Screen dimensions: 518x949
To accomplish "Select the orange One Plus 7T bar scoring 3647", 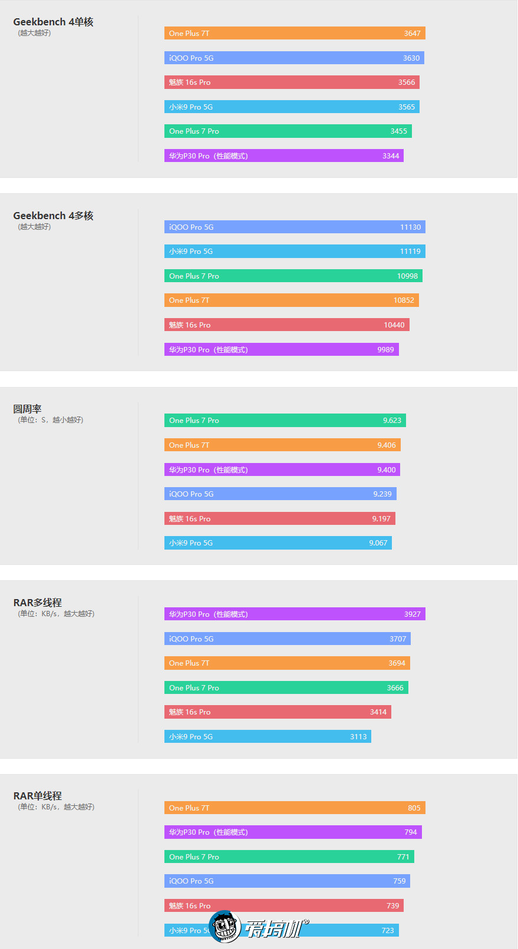I will coord(295,34).
